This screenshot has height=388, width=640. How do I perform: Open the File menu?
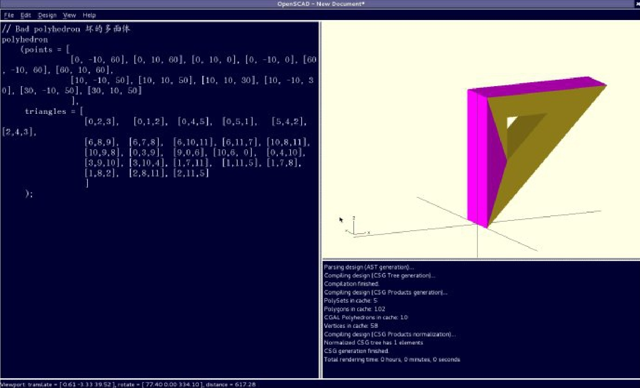tap(9, 15)
